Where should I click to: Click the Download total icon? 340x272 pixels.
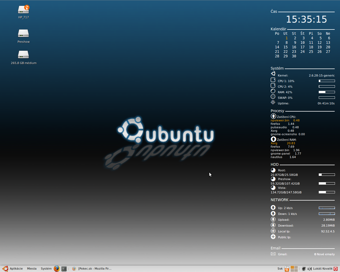(x=273, y=225)
